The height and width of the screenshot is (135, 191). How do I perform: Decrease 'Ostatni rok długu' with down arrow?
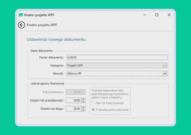pos(83,110)
